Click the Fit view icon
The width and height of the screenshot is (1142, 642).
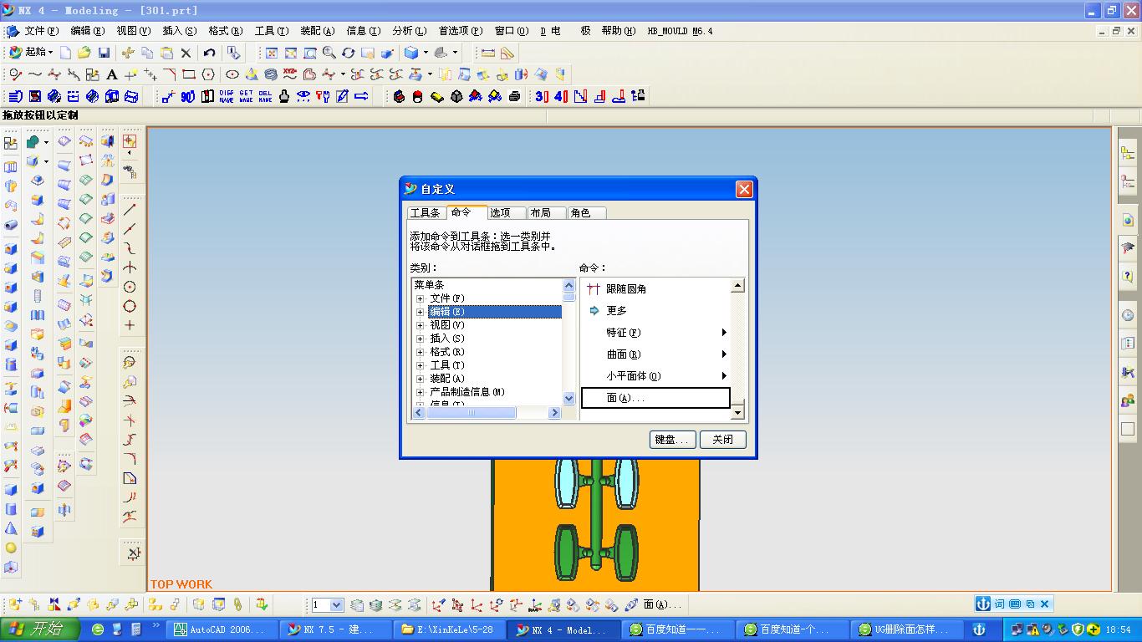272,53
